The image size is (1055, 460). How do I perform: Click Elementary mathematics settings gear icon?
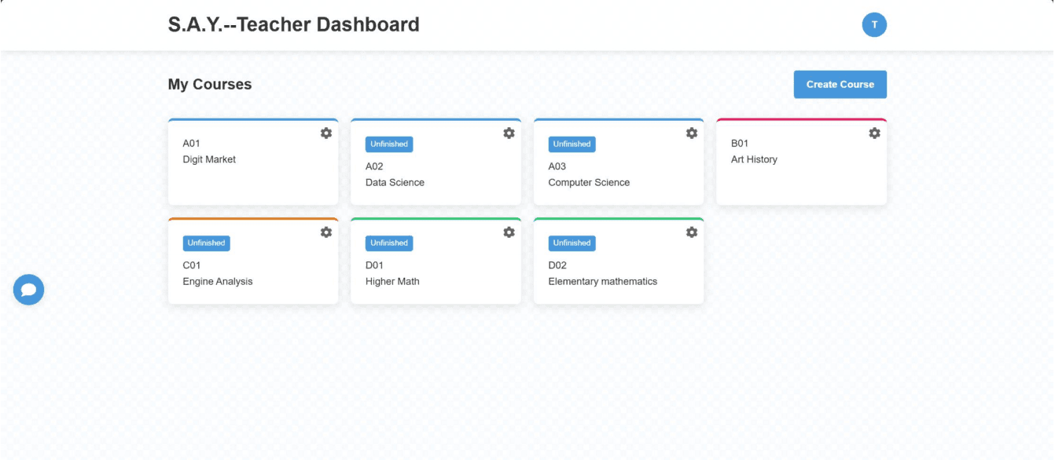[x=692, y=232]
